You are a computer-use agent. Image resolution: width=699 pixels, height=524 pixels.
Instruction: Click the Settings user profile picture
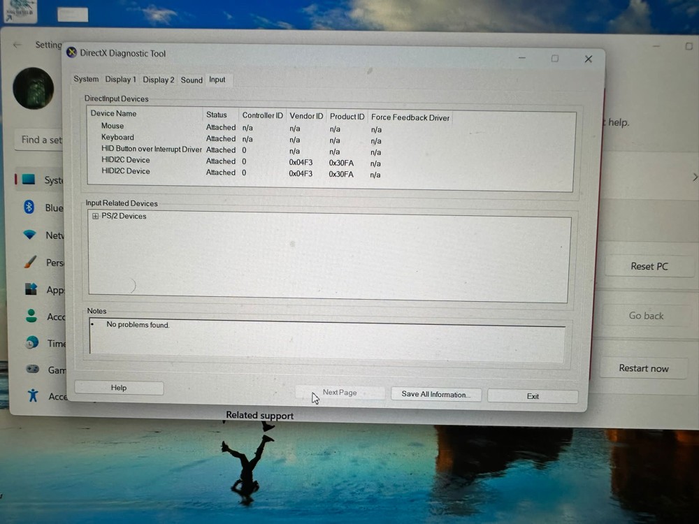(34, 88)
